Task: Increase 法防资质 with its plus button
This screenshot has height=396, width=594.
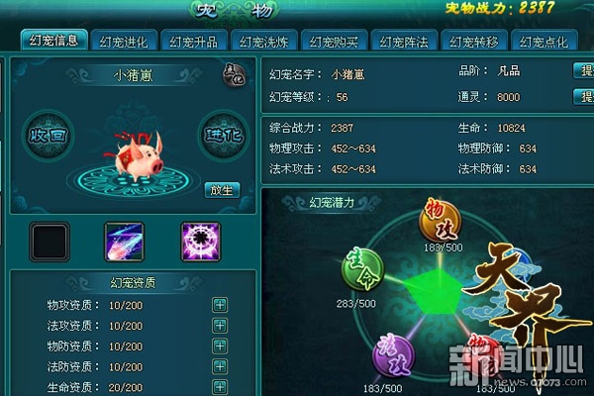Action: (x=220, y=366)
